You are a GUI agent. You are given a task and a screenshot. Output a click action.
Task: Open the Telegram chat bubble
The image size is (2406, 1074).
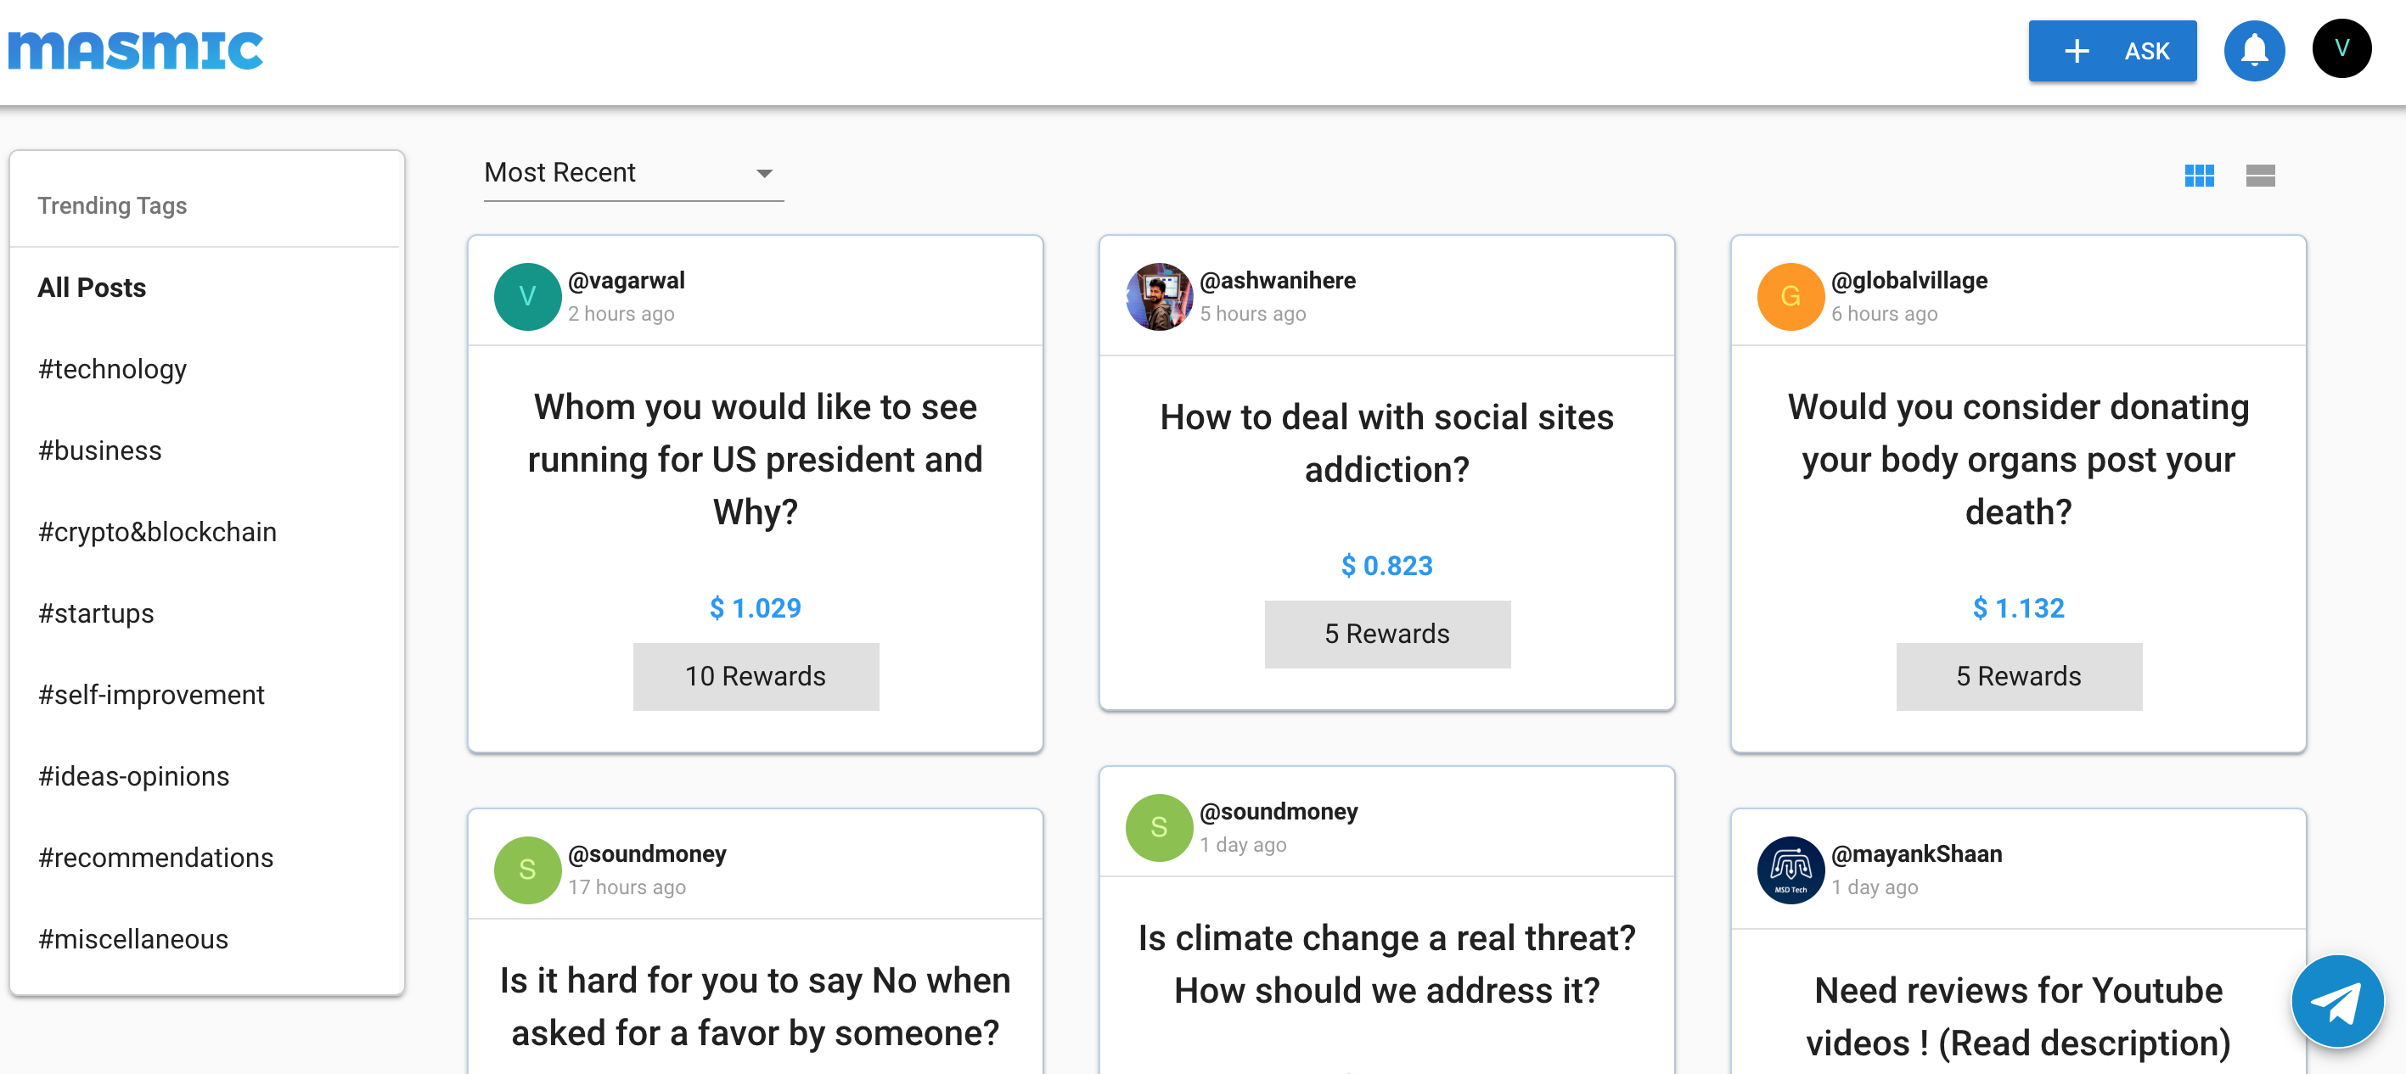click(2337, 1002)
